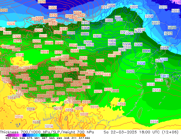Click the blue 1000 isobar label
The image size is (181, 139).
pos(109,20)
